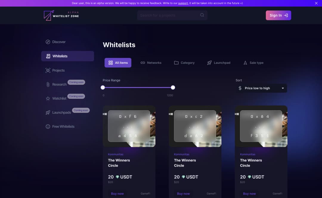Screen dimensions: 322x198
Task: Click the Research paperclip icon
Action: [x=48, y=84]
